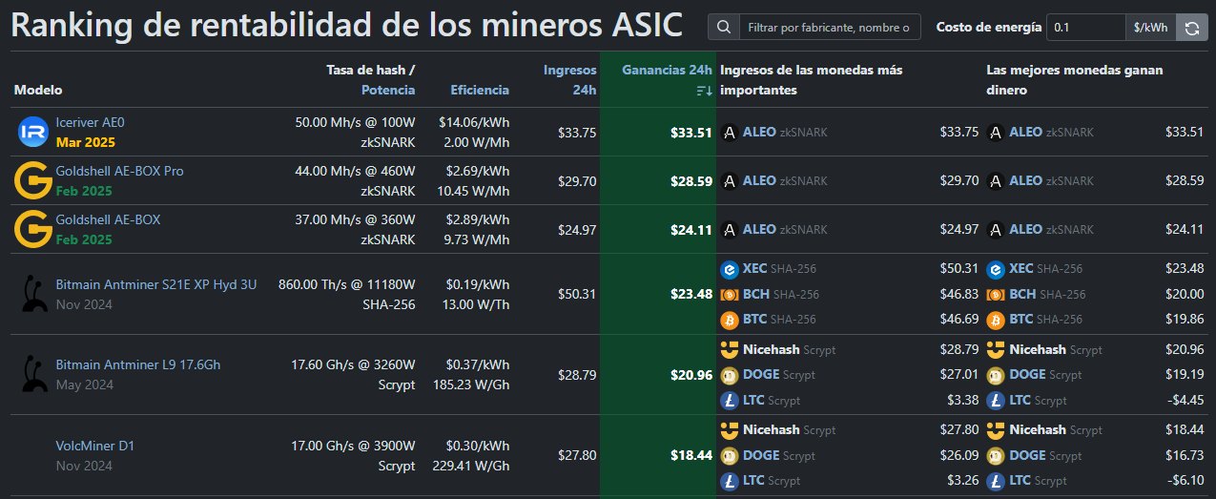
Task: Click the refresh icon beside $/kWh
Action: pyautogui.click(x=1191, y=28)
